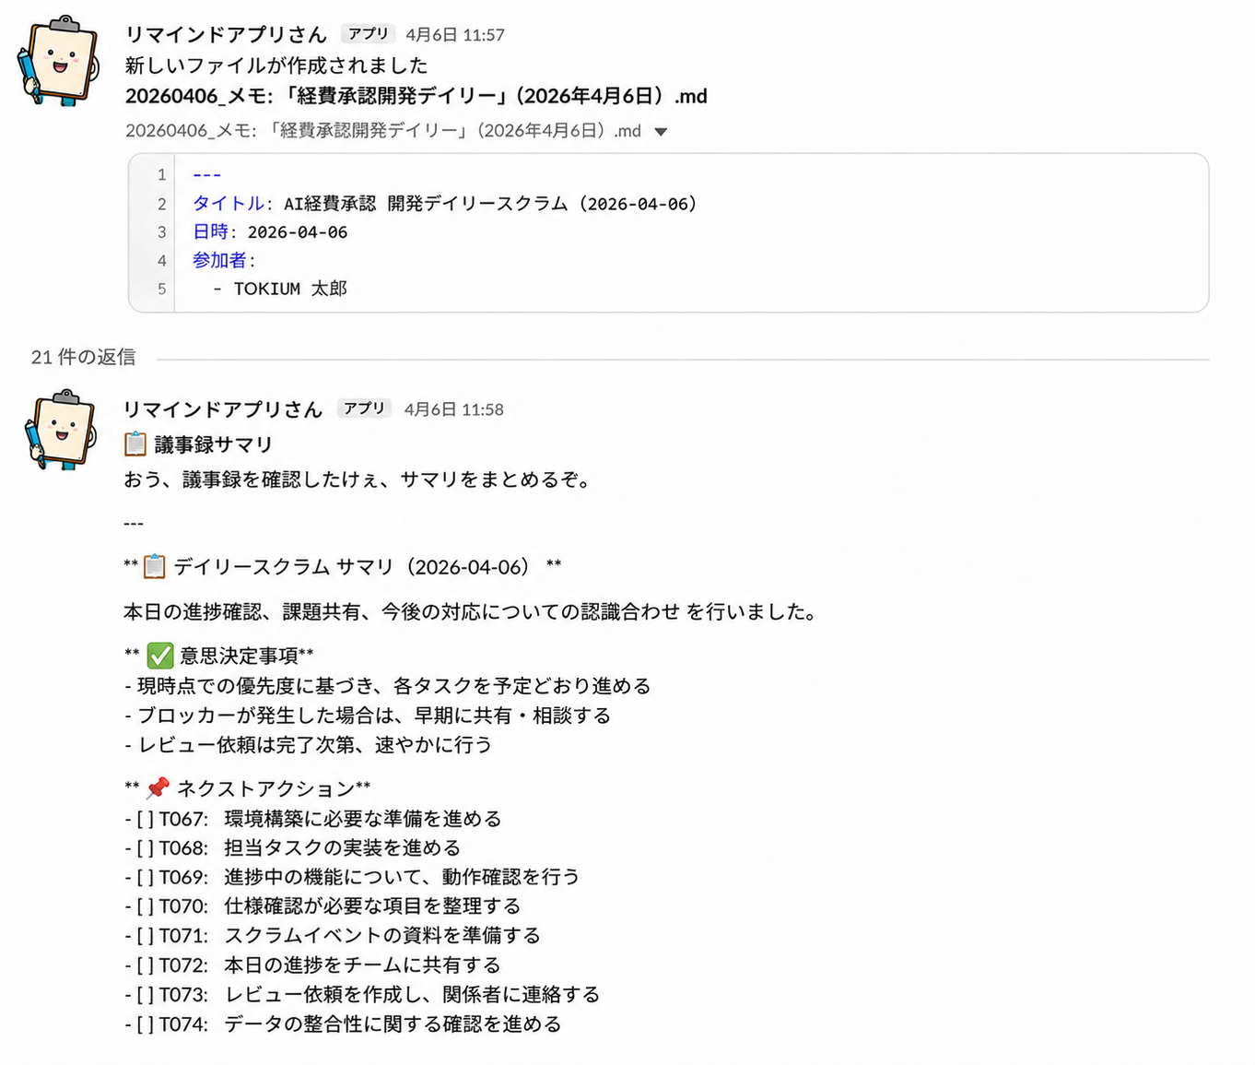Viewport: 1255px width, 1065px height.
Task: Toggle checkbox for T074 データの整合性 task
Action: (x=145, y=1024)
